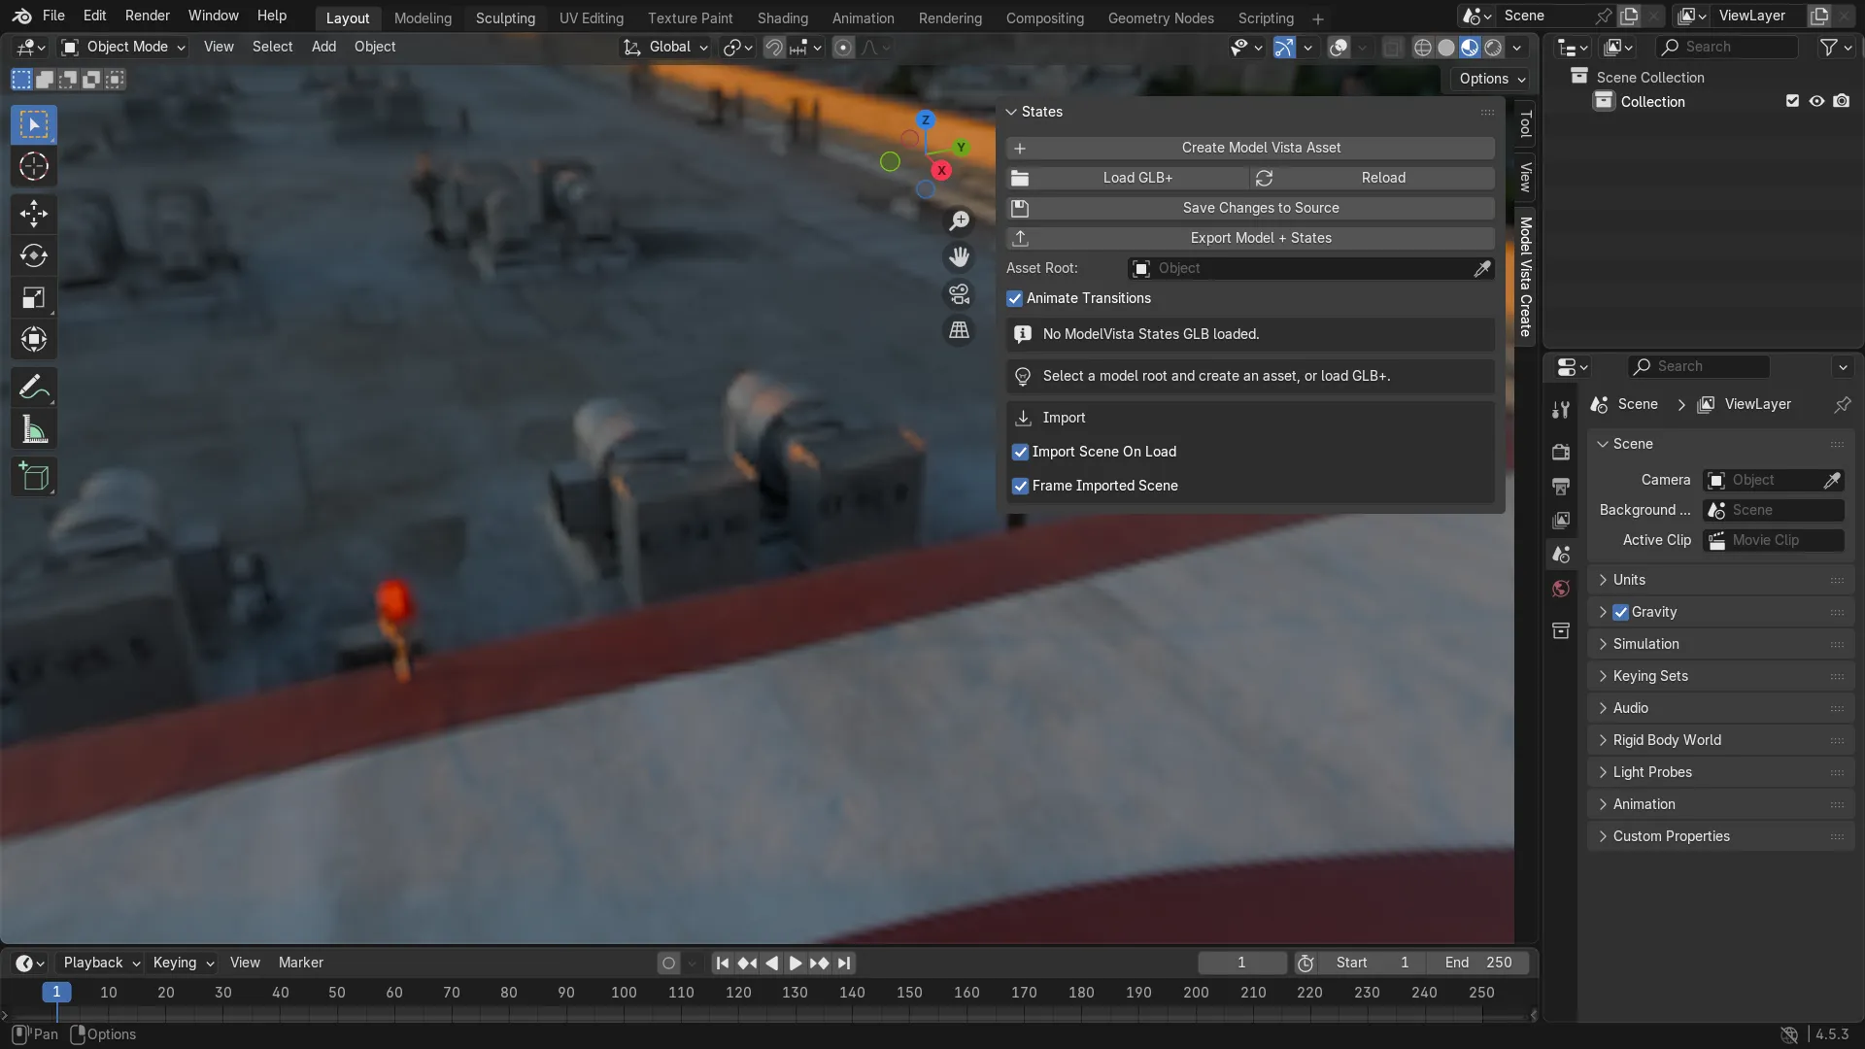
Task: Activate the Move tool
Action: 34,214
